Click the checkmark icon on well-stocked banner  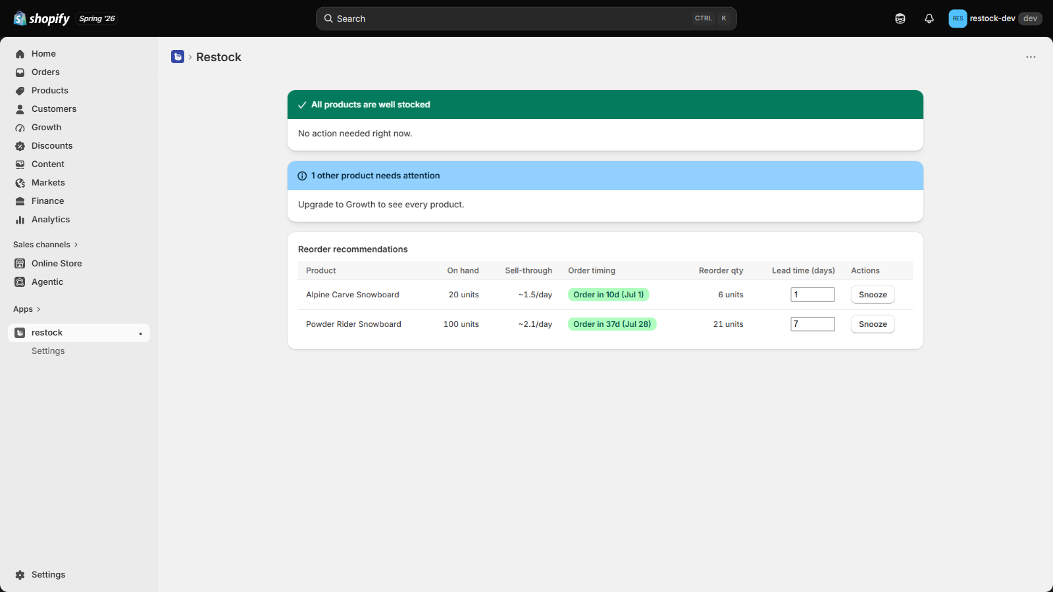(x=302, y=105)
